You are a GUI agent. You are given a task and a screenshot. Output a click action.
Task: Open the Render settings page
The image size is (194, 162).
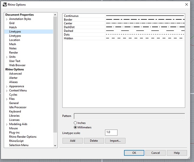[x=13, y=52]
